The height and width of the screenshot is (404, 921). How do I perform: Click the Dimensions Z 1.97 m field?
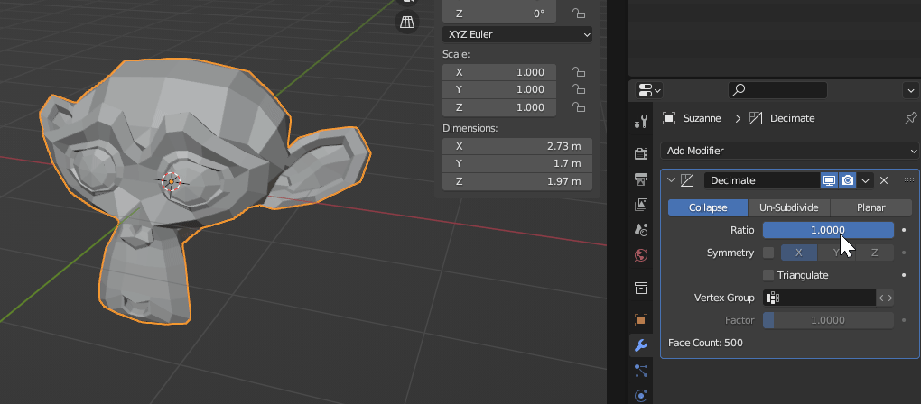(x=516, y=182)
